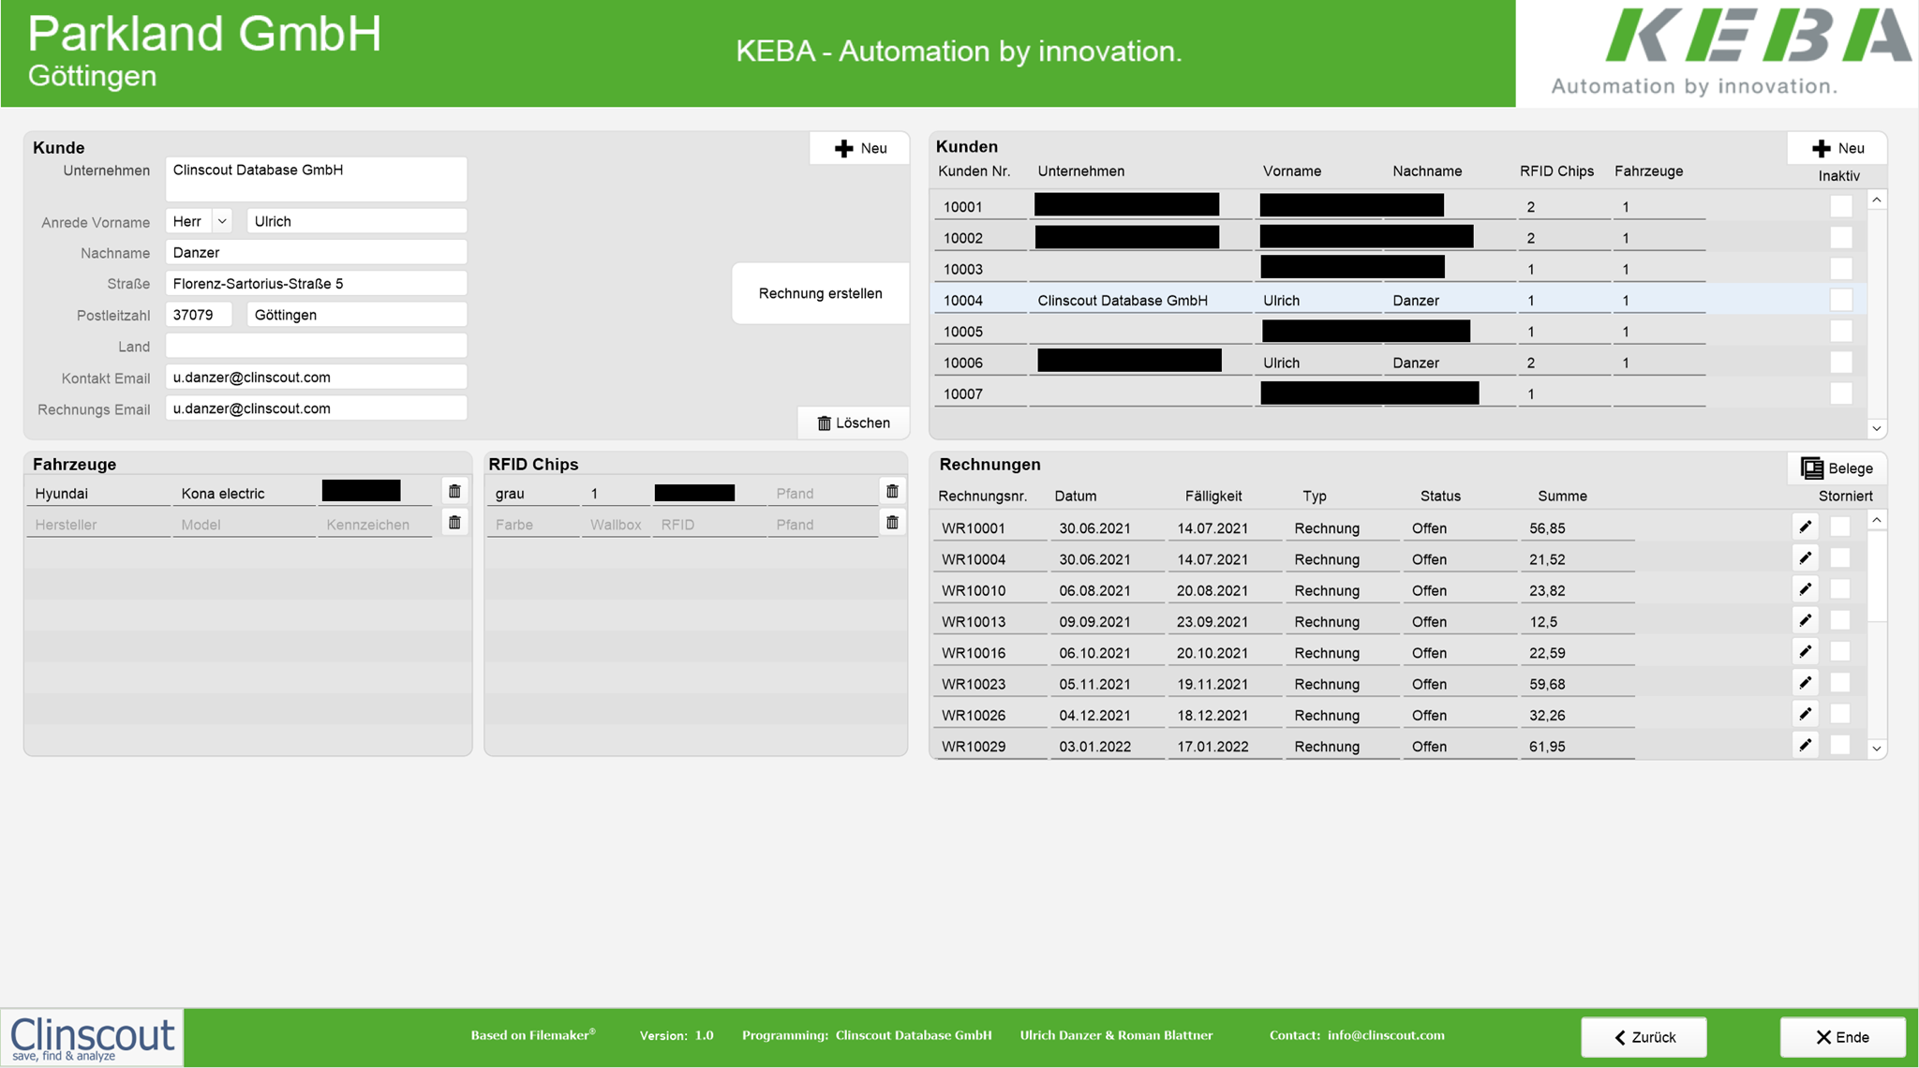Create new customer via Neu in Kunde panel
Image resolution: width=1919 pixels, height=1068 pixels.
click(x=859, y=148)
